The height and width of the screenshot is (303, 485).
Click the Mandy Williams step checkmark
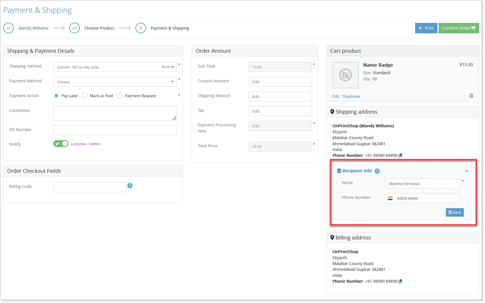point(9,28)
